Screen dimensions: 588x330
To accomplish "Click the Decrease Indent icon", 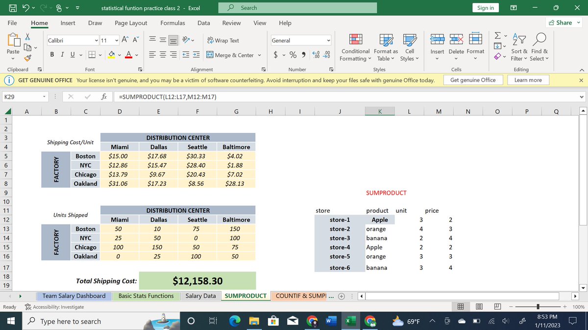I will (x=186, y=55).
